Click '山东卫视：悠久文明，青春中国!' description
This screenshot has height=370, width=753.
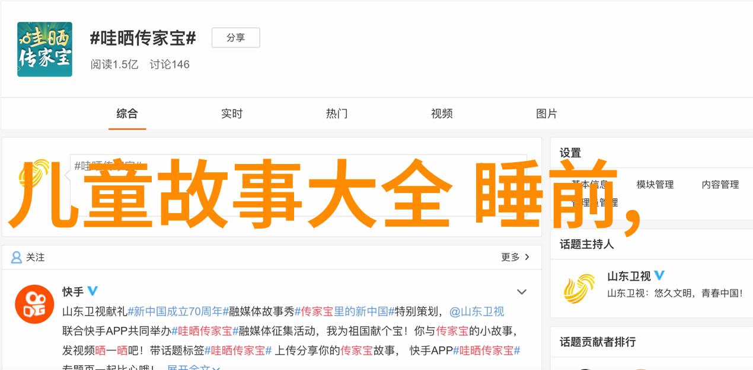[x=675, y=293]
